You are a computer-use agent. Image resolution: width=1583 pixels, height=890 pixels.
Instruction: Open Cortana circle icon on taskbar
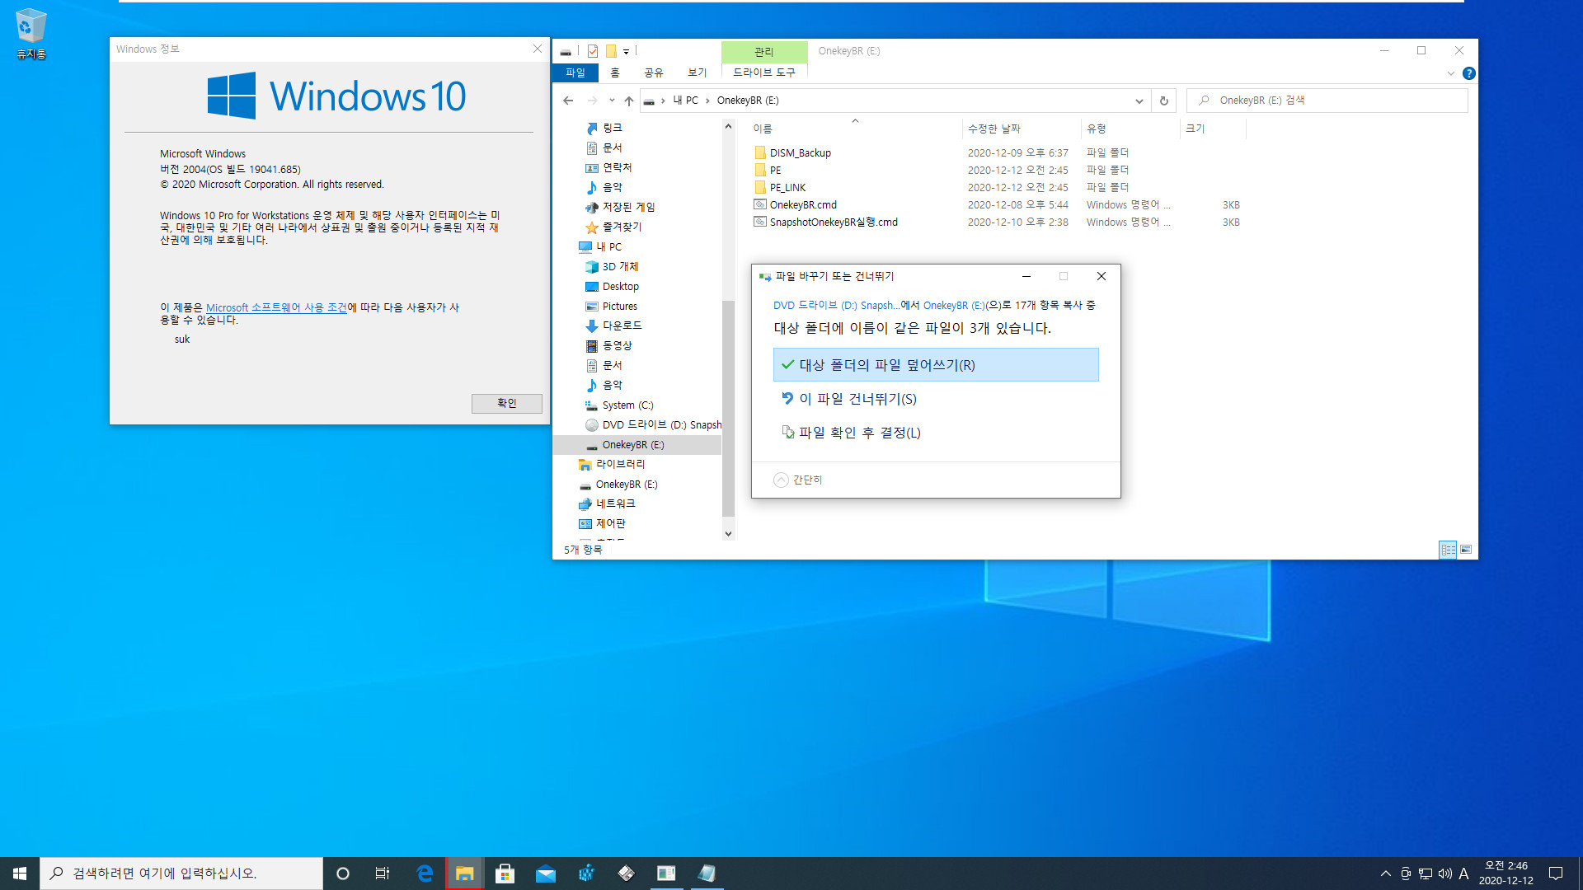343,874
